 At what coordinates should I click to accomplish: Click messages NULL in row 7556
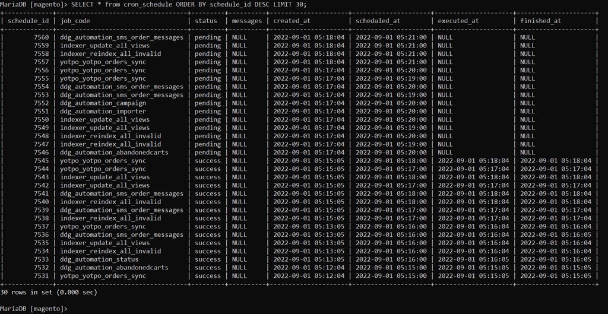coord(239,70)
